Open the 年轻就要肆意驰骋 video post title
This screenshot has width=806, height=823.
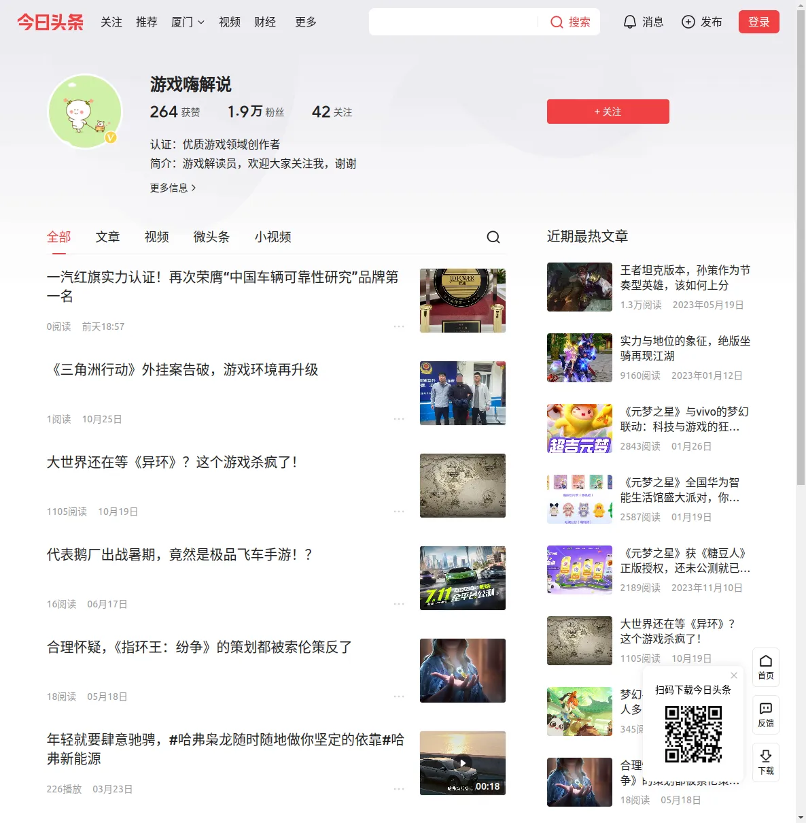tap(226, 749)
